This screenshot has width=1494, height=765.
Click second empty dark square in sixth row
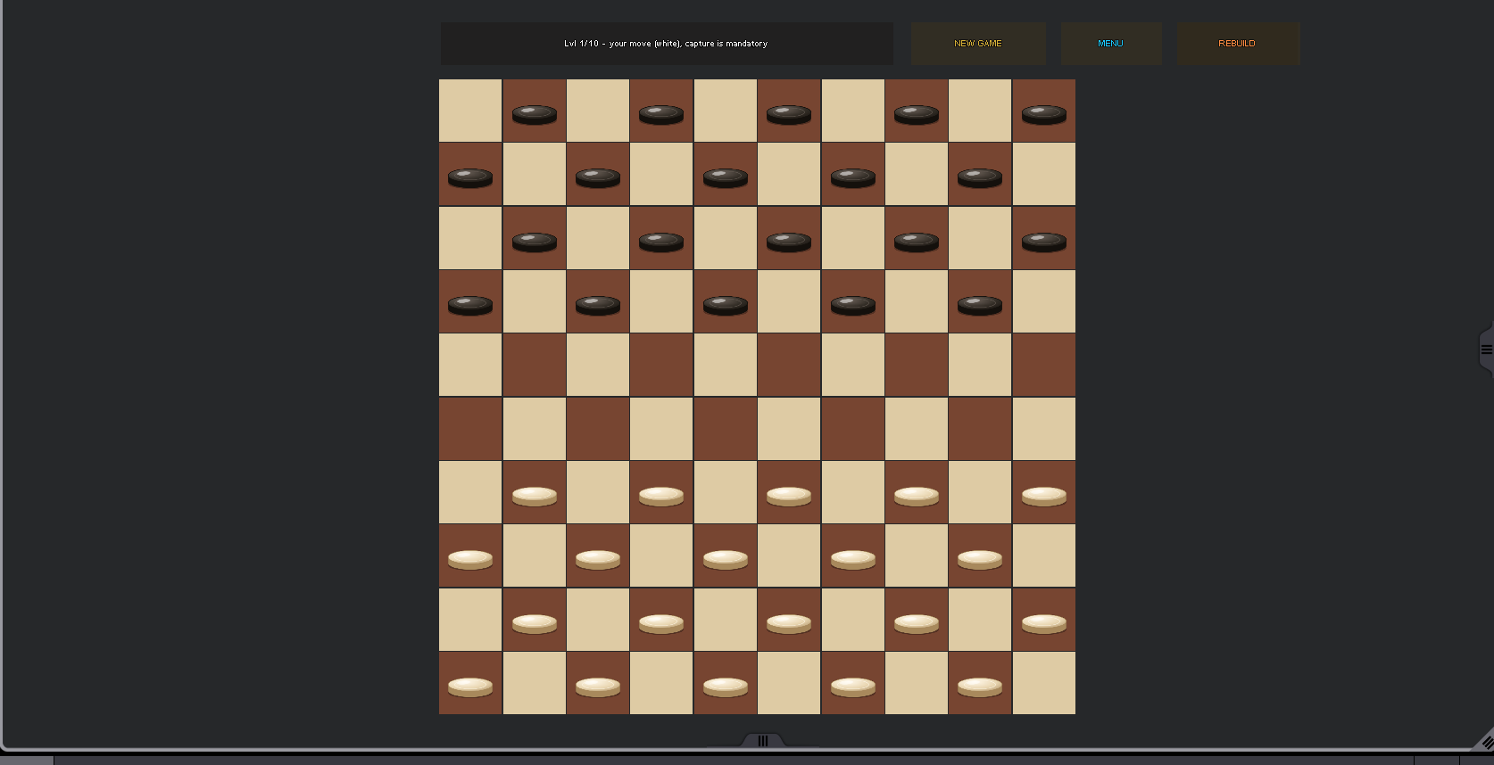coord(598,429)
